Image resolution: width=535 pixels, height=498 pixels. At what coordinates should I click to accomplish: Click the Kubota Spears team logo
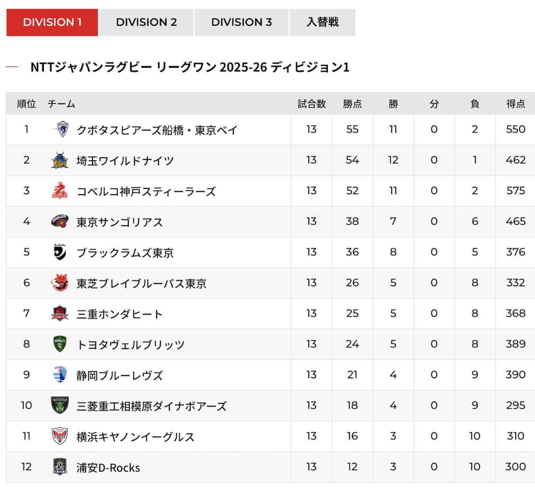tap(60, 129)
